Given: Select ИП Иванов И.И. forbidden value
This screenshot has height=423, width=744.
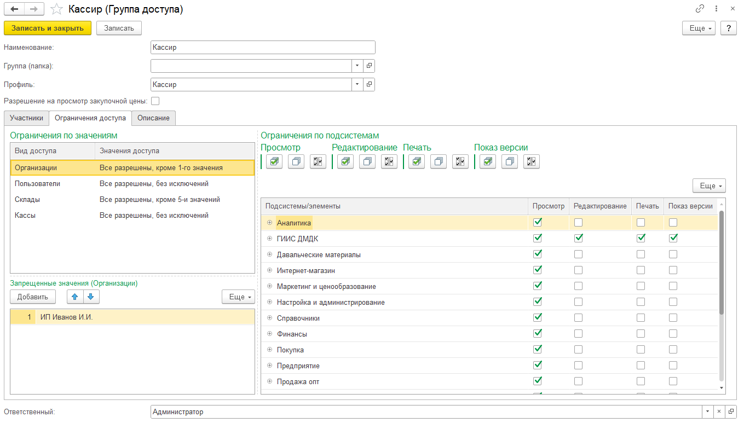Looking at the screenshot, I should 132,317.
